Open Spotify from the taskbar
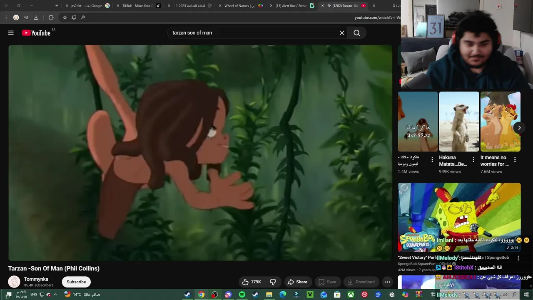This screenshot has width=533, height=300. click(x=242, y=295)
